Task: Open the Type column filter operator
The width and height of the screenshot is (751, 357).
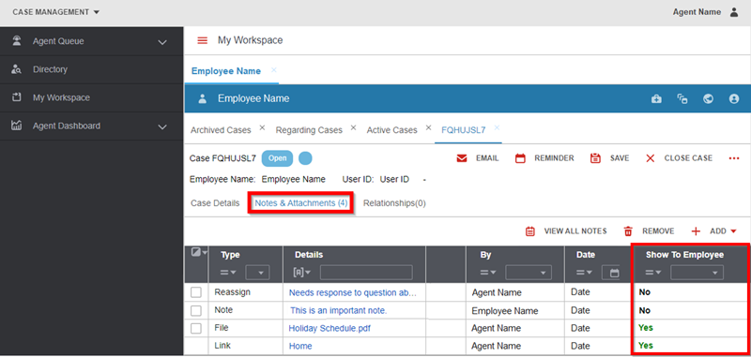Action: tap(228, 273)
